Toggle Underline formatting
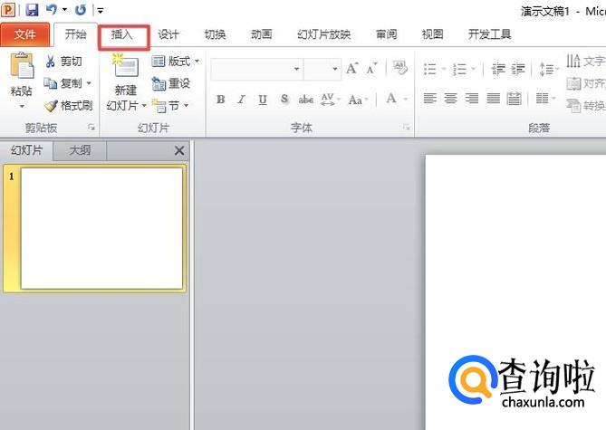This screenshot has height=430, width=606. pos(263,100)
